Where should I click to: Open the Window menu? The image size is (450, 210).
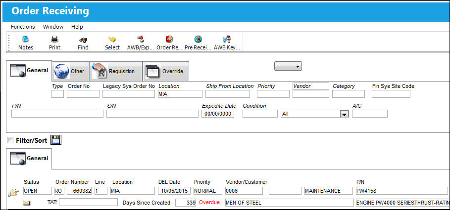[x=53, y=27]
